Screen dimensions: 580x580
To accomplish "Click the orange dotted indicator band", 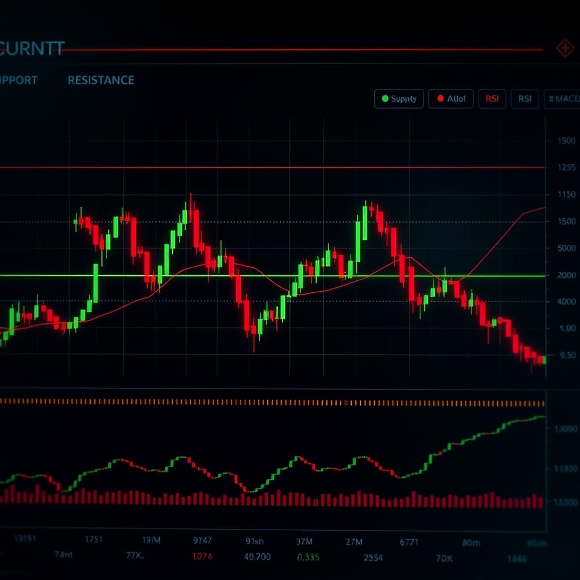I will click(272, 403).
